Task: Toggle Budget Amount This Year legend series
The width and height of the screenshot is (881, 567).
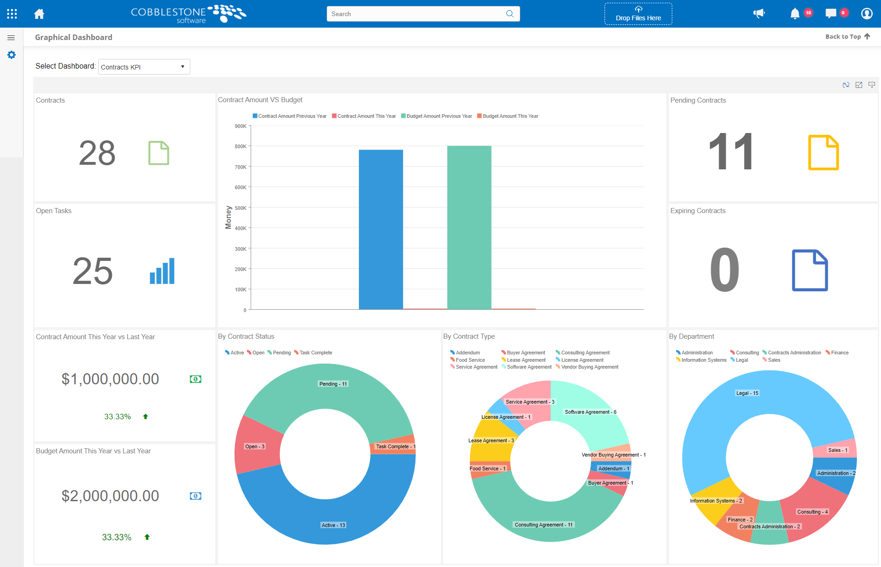Action: pyautogui.click(x=508, y=116)
